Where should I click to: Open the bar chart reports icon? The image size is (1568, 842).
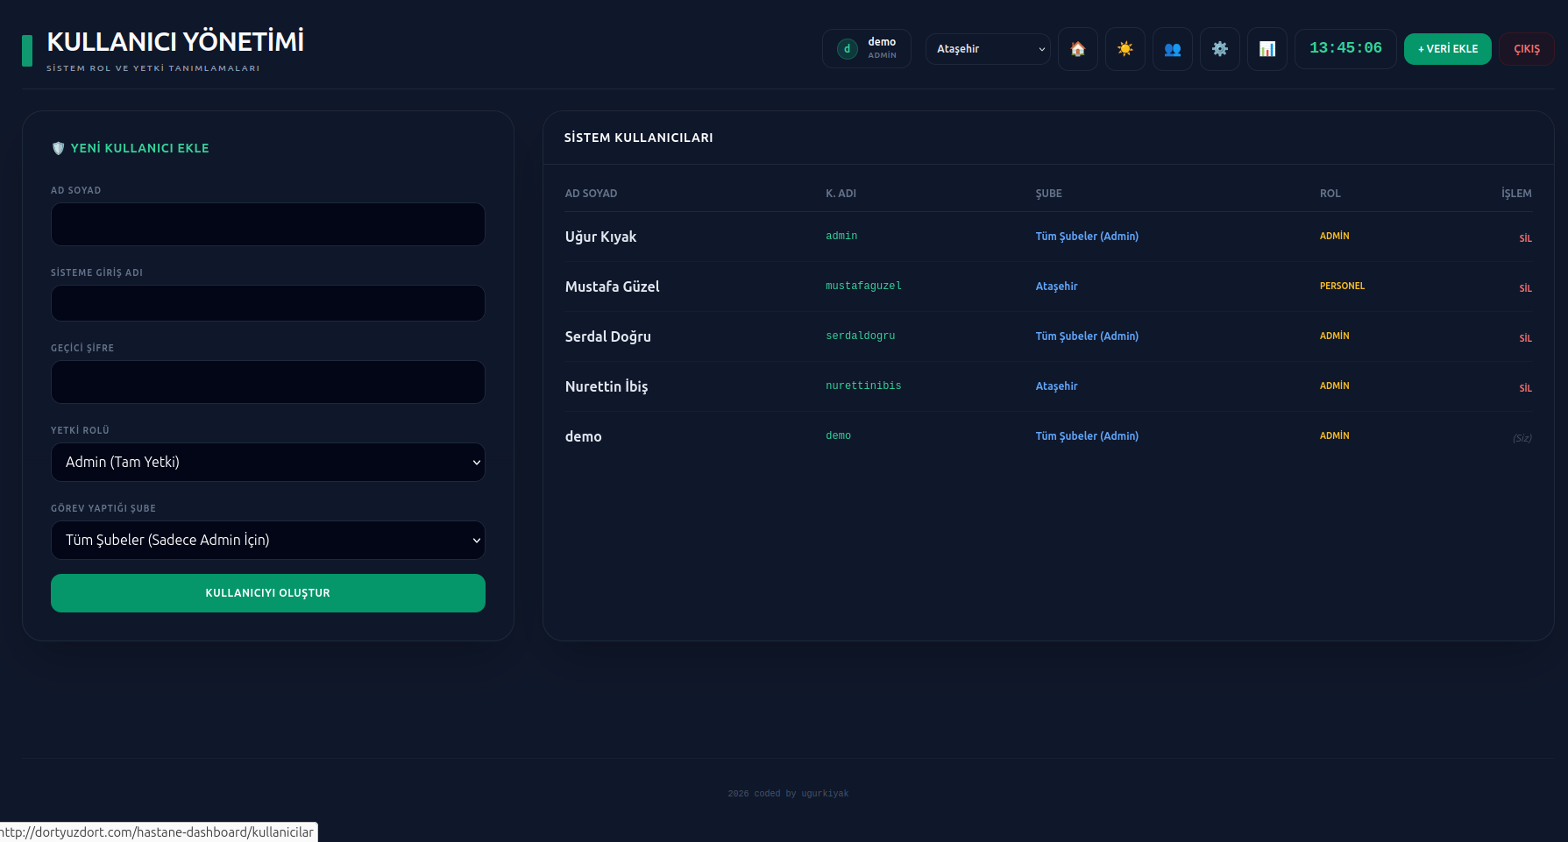(x=1267, y=49)
